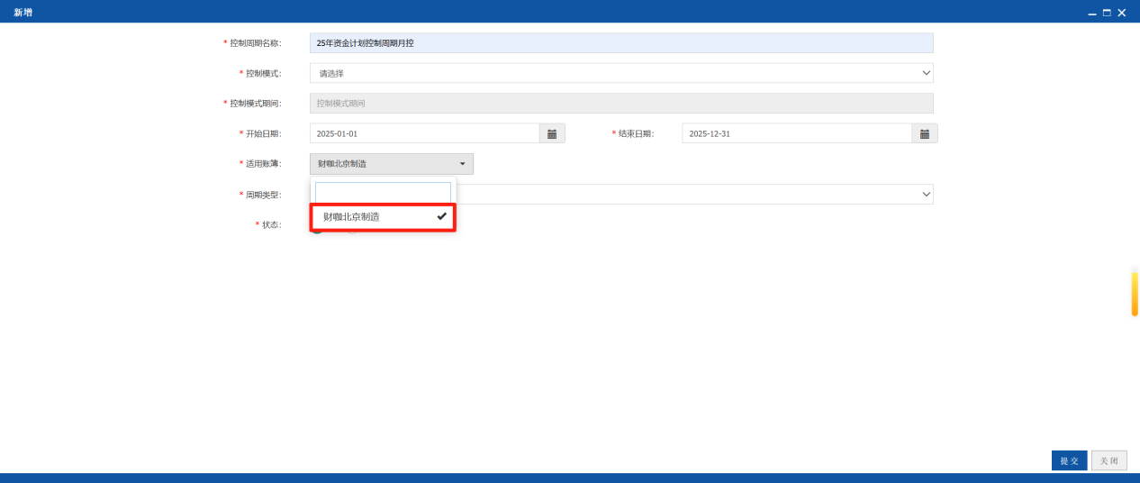Open the 结束日期 calendar picker icon
Image resolution: width=1140 pixels, height=483 pixels.
click(925, 133)
